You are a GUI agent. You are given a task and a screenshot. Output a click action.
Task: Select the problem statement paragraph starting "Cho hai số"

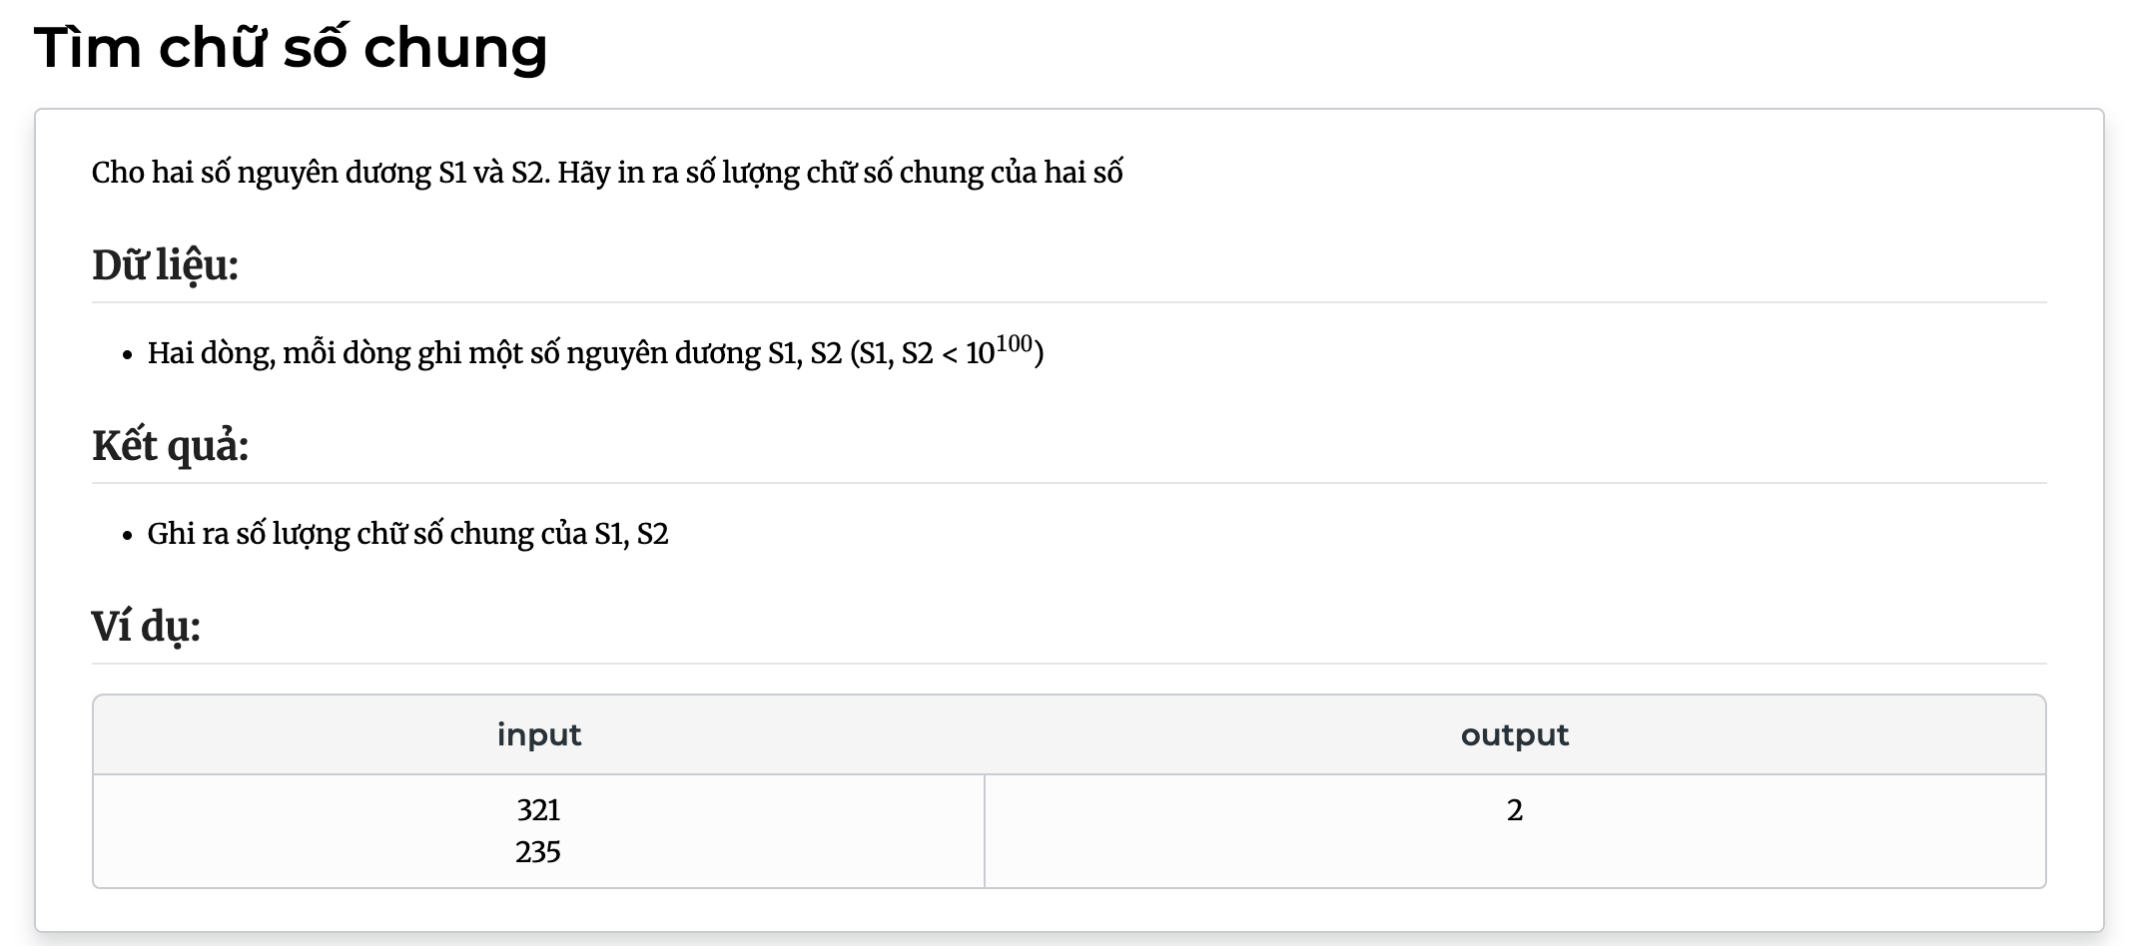pos(607,173)
